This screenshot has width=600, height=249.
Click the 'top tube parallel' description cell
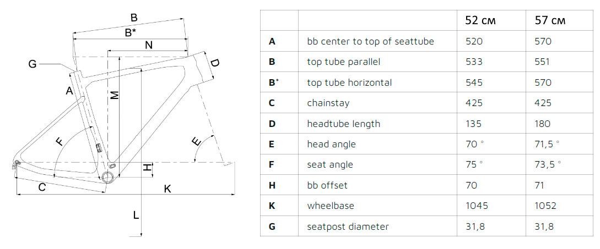click(x=343, y=62)
